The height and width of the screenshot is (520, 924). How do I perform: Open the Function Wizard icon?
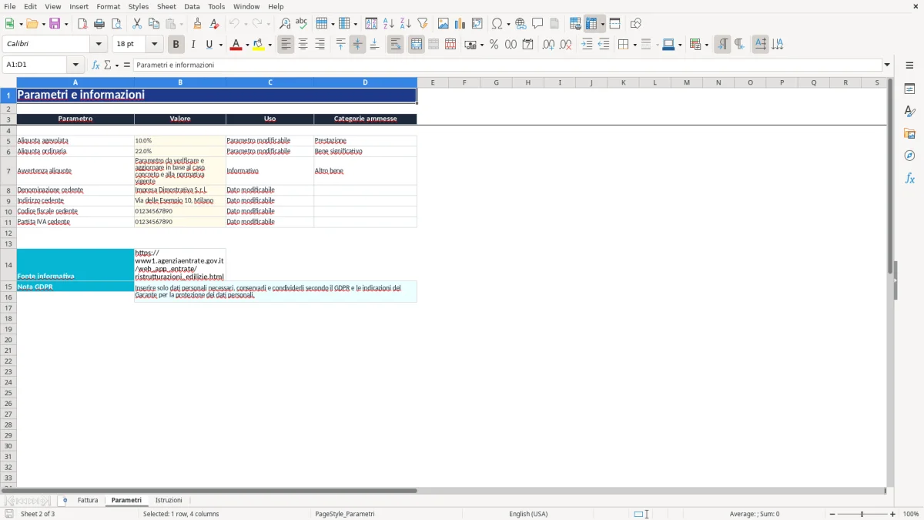tap(95, 65)
